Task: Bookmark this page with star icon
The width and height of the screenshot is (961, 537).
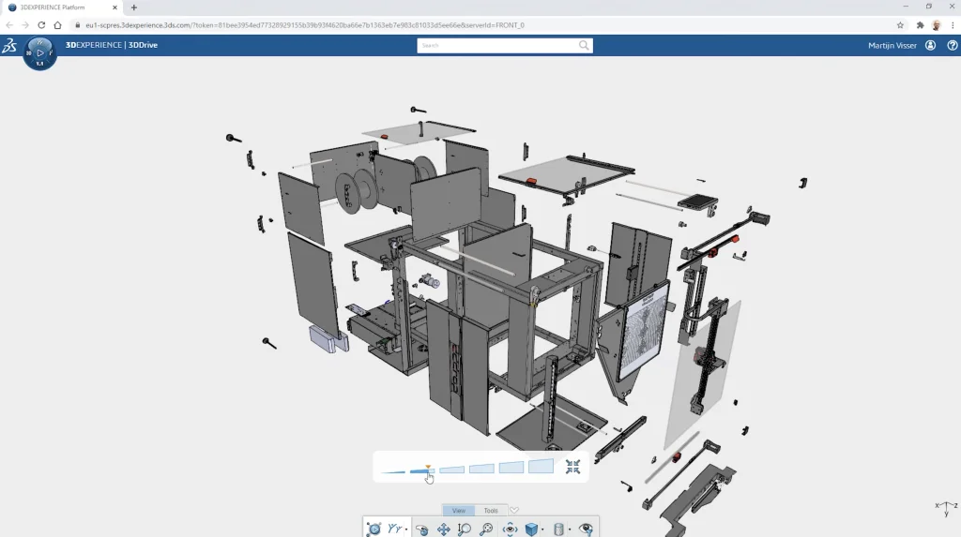Action: [x=900, y=25]
